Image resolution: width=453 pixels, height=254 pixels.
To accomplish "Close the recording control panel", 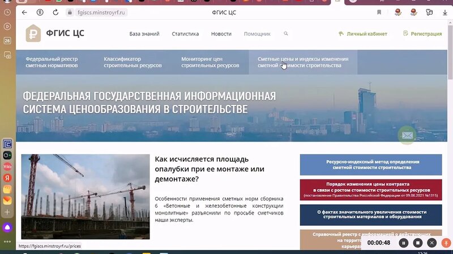I will tap(432, 243).
